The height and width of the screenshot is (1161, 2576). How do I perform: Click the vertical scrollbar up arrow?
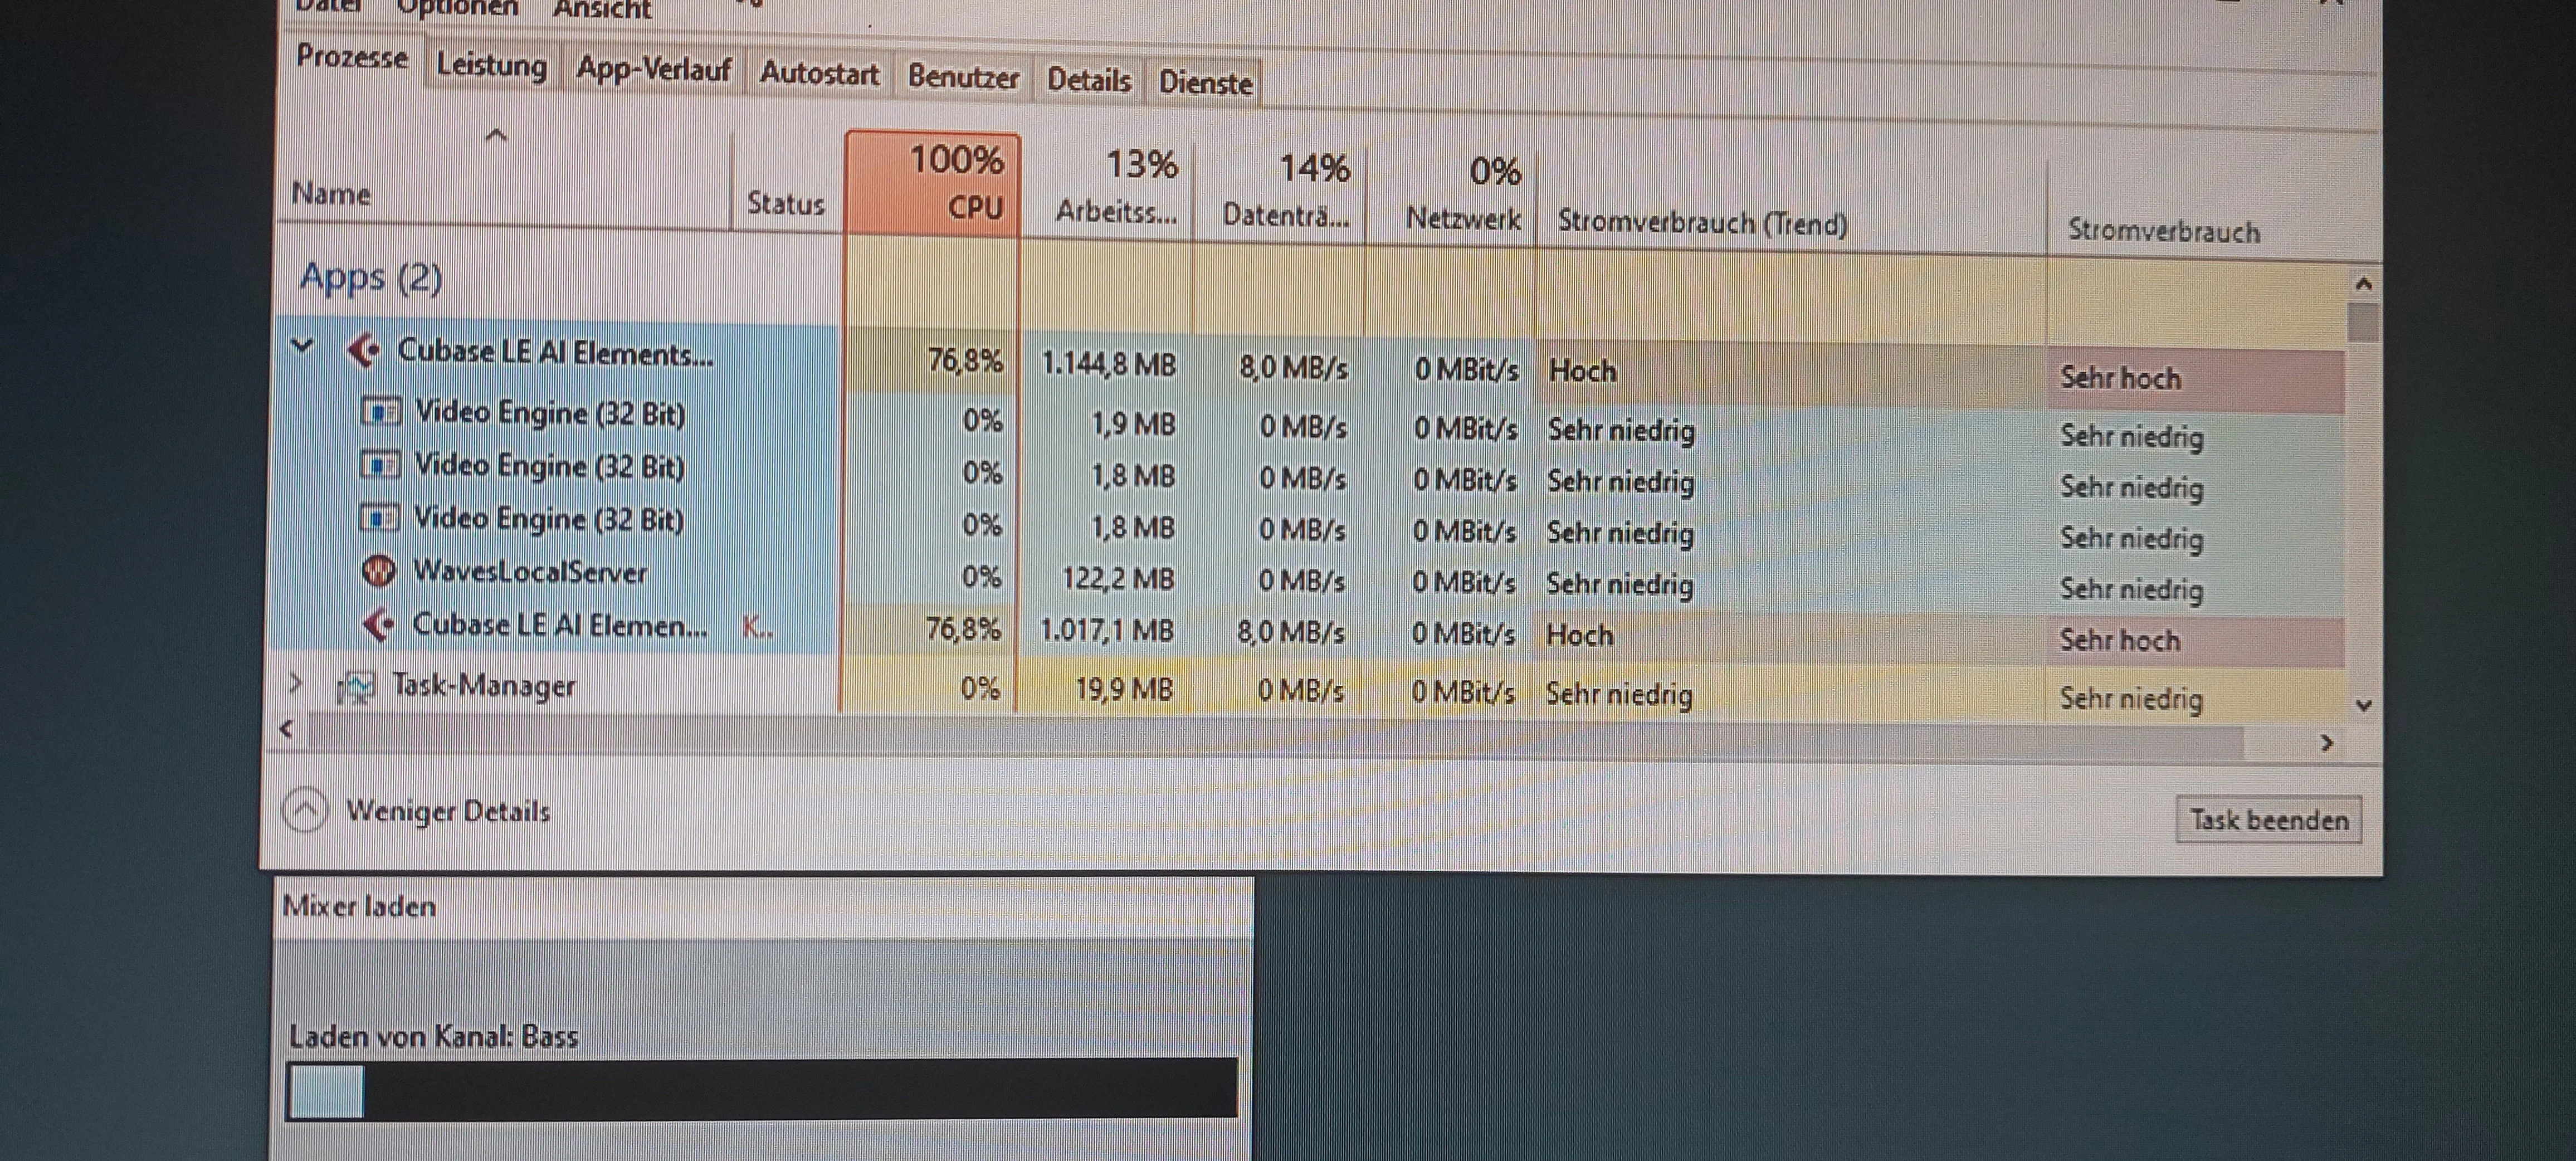tap(2363, 284)
